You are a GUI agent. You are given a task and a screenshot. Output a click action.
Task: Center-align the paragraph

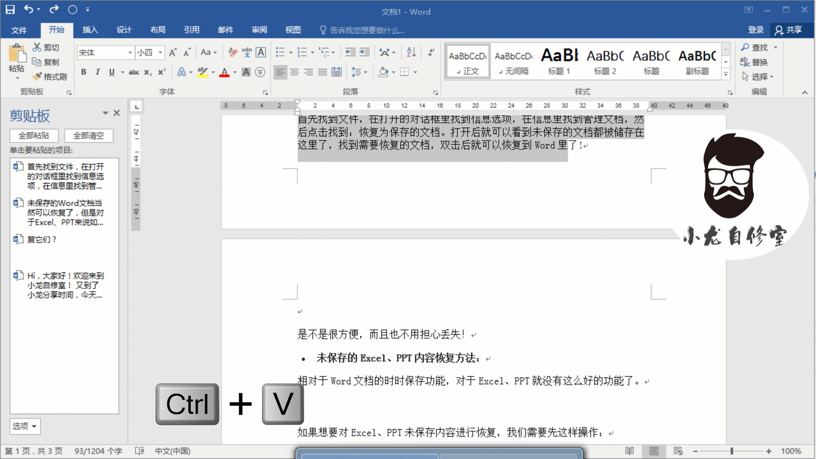(294, 72)
